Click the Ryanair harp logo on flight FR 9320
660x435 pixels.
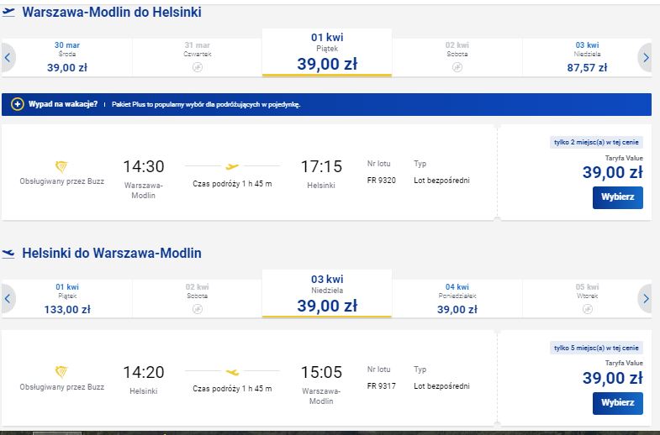[x=61, y=167]
